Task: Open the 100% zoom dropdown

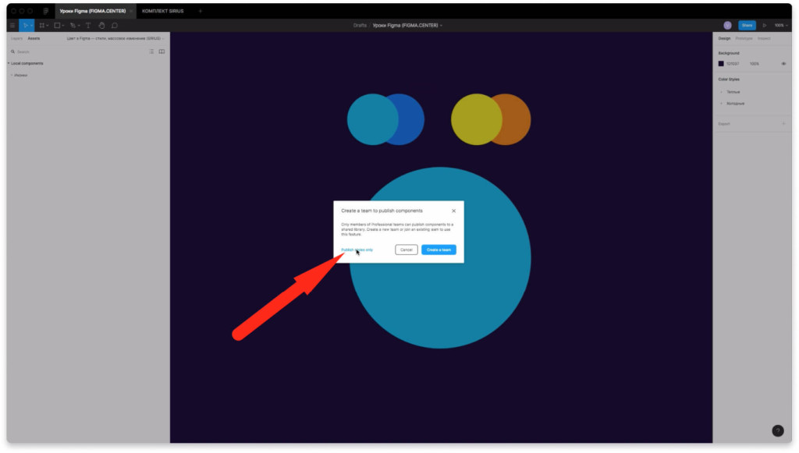Action: coord(780,25)
